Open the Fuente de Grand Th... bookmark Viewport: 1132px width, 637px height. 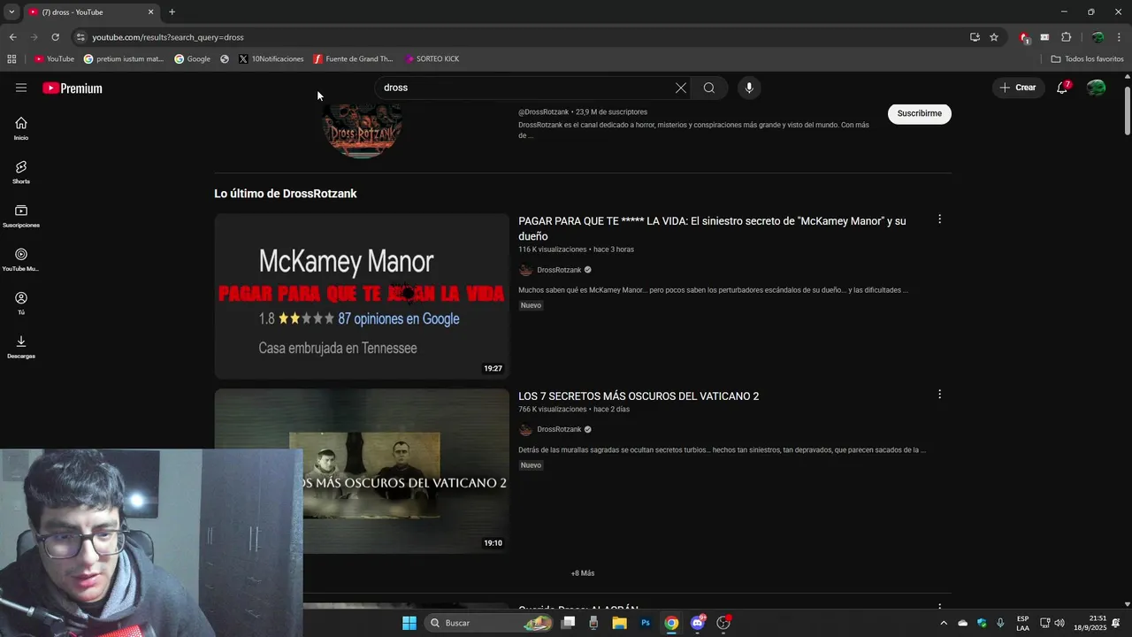pos(353,58)
